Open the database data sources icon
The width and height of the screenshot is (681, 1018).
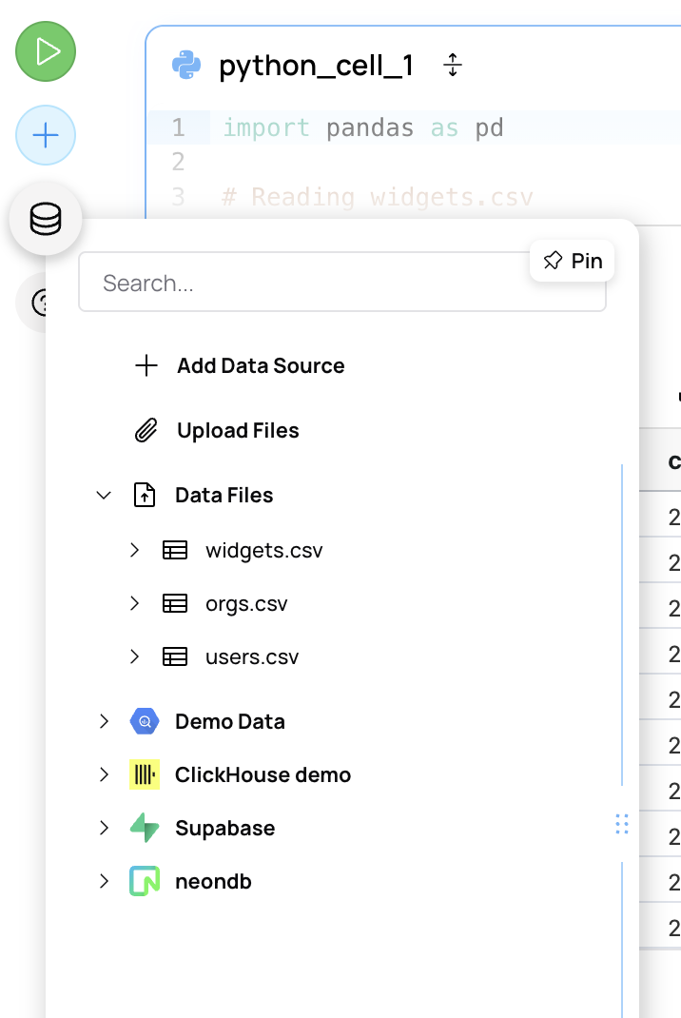pos(46,219)
